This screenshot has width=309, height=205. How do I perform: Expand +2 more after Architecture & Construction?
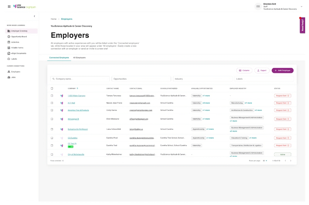[258, 110]
